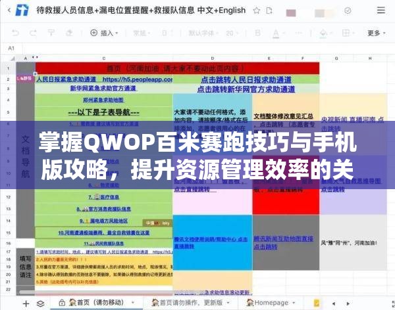Select the format painter tool
395x310 pixels.
pos(51,33)
